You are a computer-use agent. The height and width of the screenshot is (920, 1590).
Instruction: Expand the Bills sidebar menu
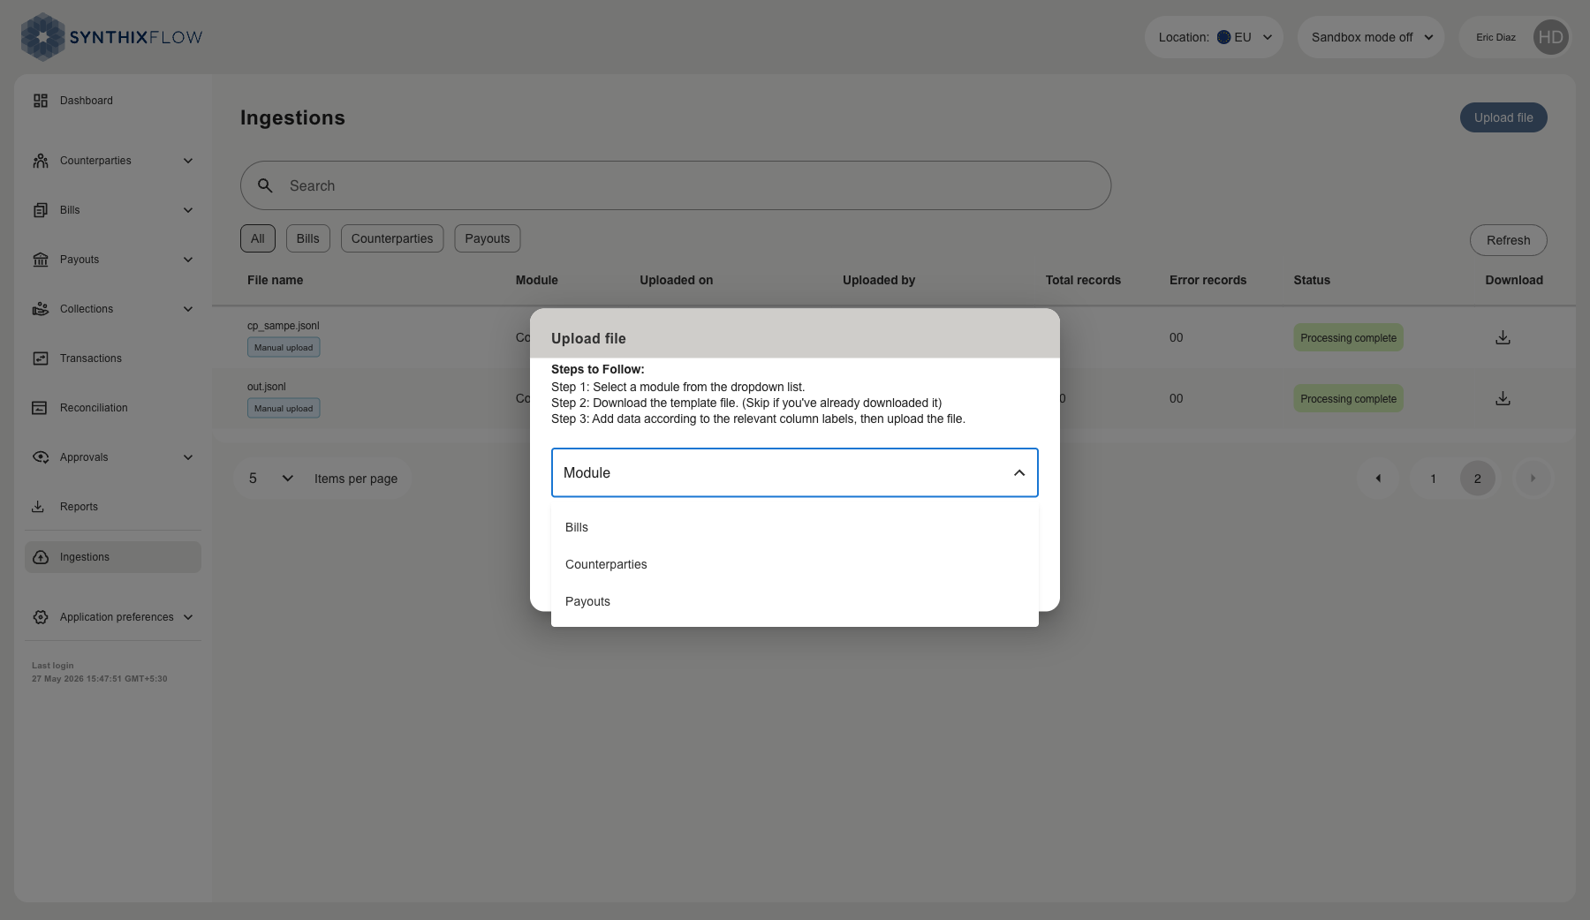[x=188, y=210]
